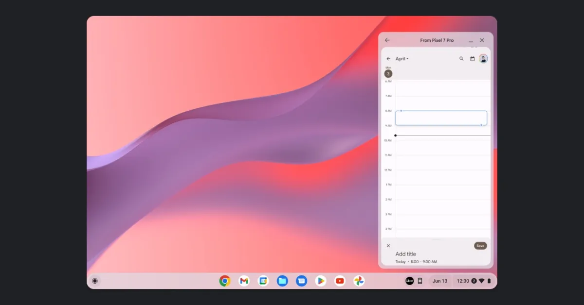Launch Gmail from the shelf
The height and width of the screenshot is (305, 584).
point(244,281)
